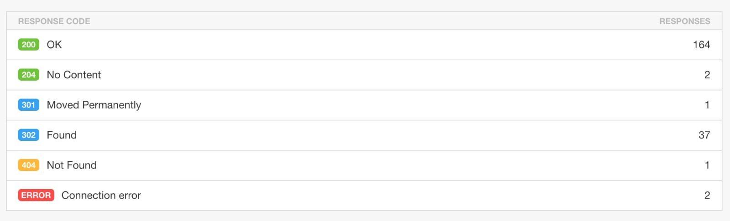Click the response count for No Content
Screen dimensions: 730x221
[x=707, y=75]
